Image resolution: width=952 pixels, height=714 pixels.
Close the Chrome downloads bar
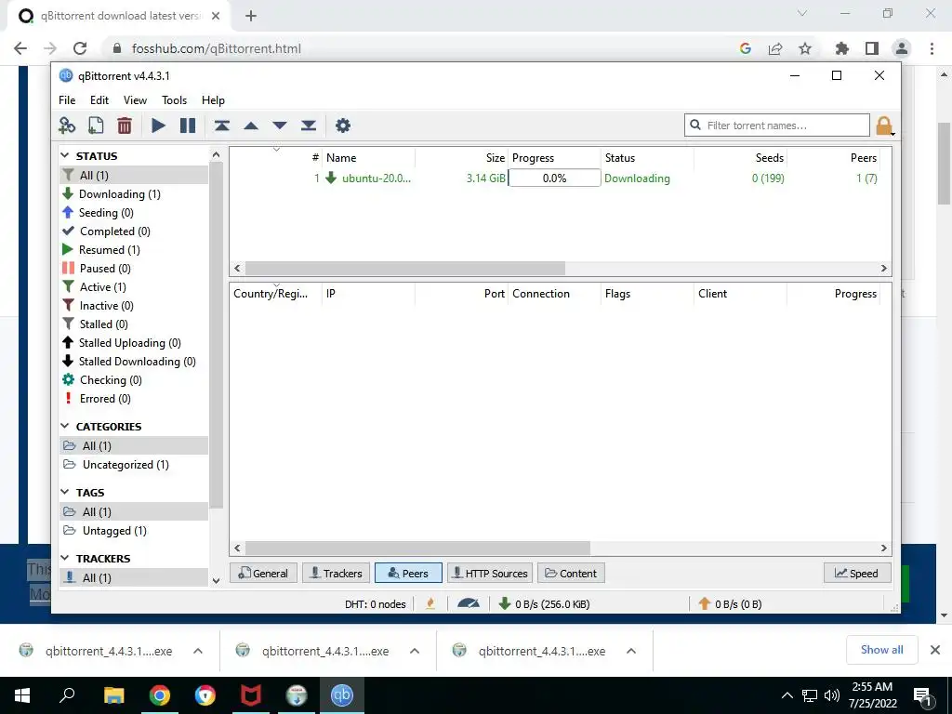pos(935,650)
